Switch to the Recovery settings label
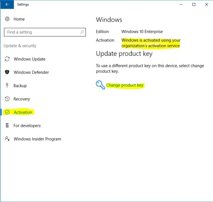This screenshot has height=202, width=213. tap(22, 99)
